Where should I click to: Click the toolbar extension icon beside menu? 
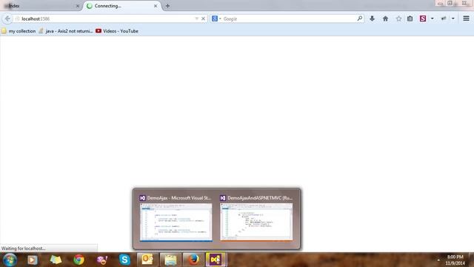444,19
